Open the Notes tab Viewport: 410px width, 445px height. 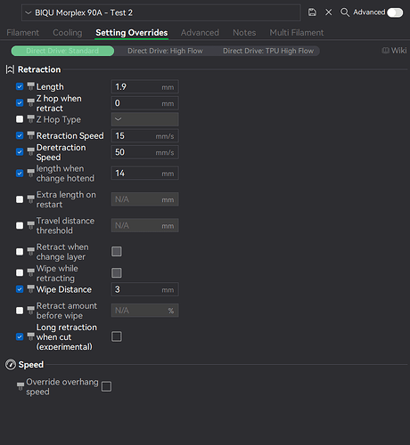[244, 32]
